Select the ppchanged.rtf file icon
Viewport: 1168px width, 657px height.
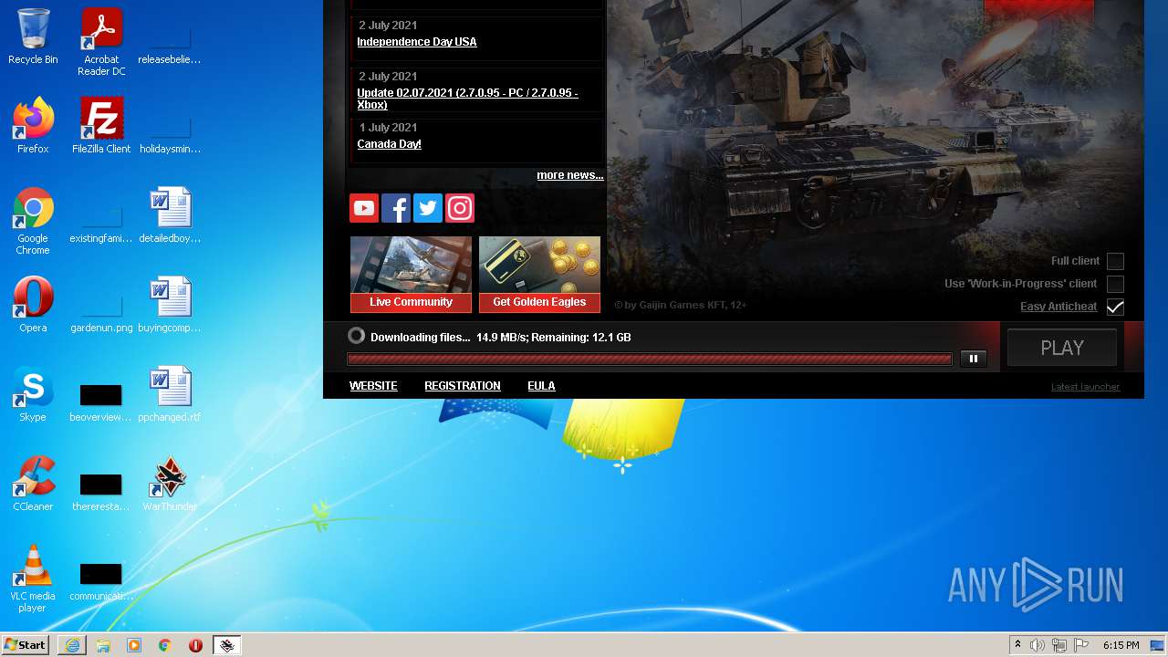(170, 394)
